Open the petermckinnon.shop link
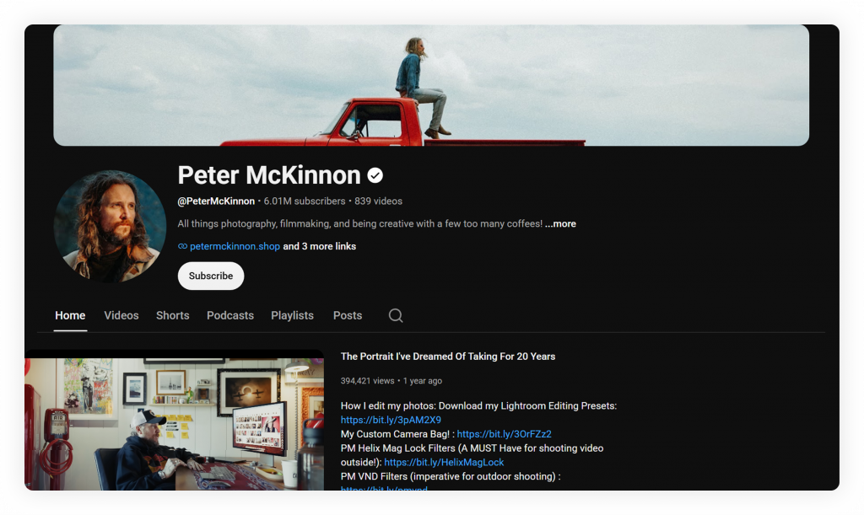The image size is (864, 515). (x=235, y=246)
